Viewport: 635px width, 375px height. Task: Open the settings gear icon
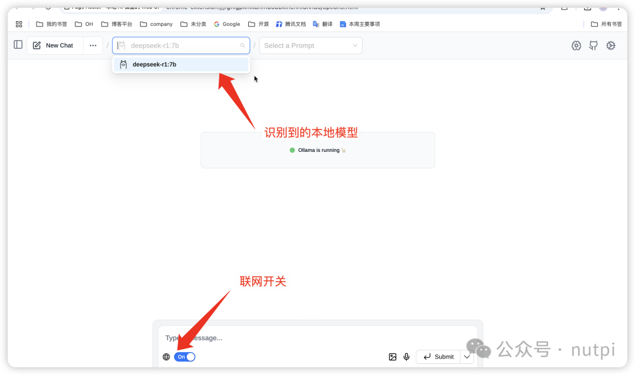coord(576,45)
